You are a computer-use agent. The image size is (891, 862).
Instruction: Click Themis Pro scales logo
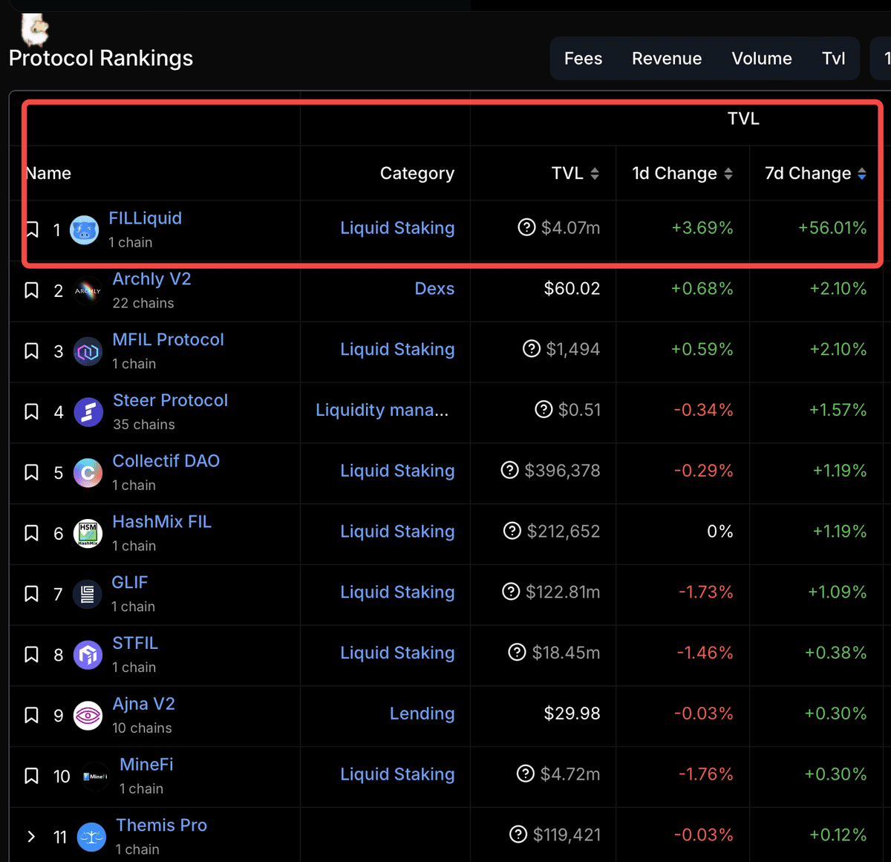(x=91, y=837)
